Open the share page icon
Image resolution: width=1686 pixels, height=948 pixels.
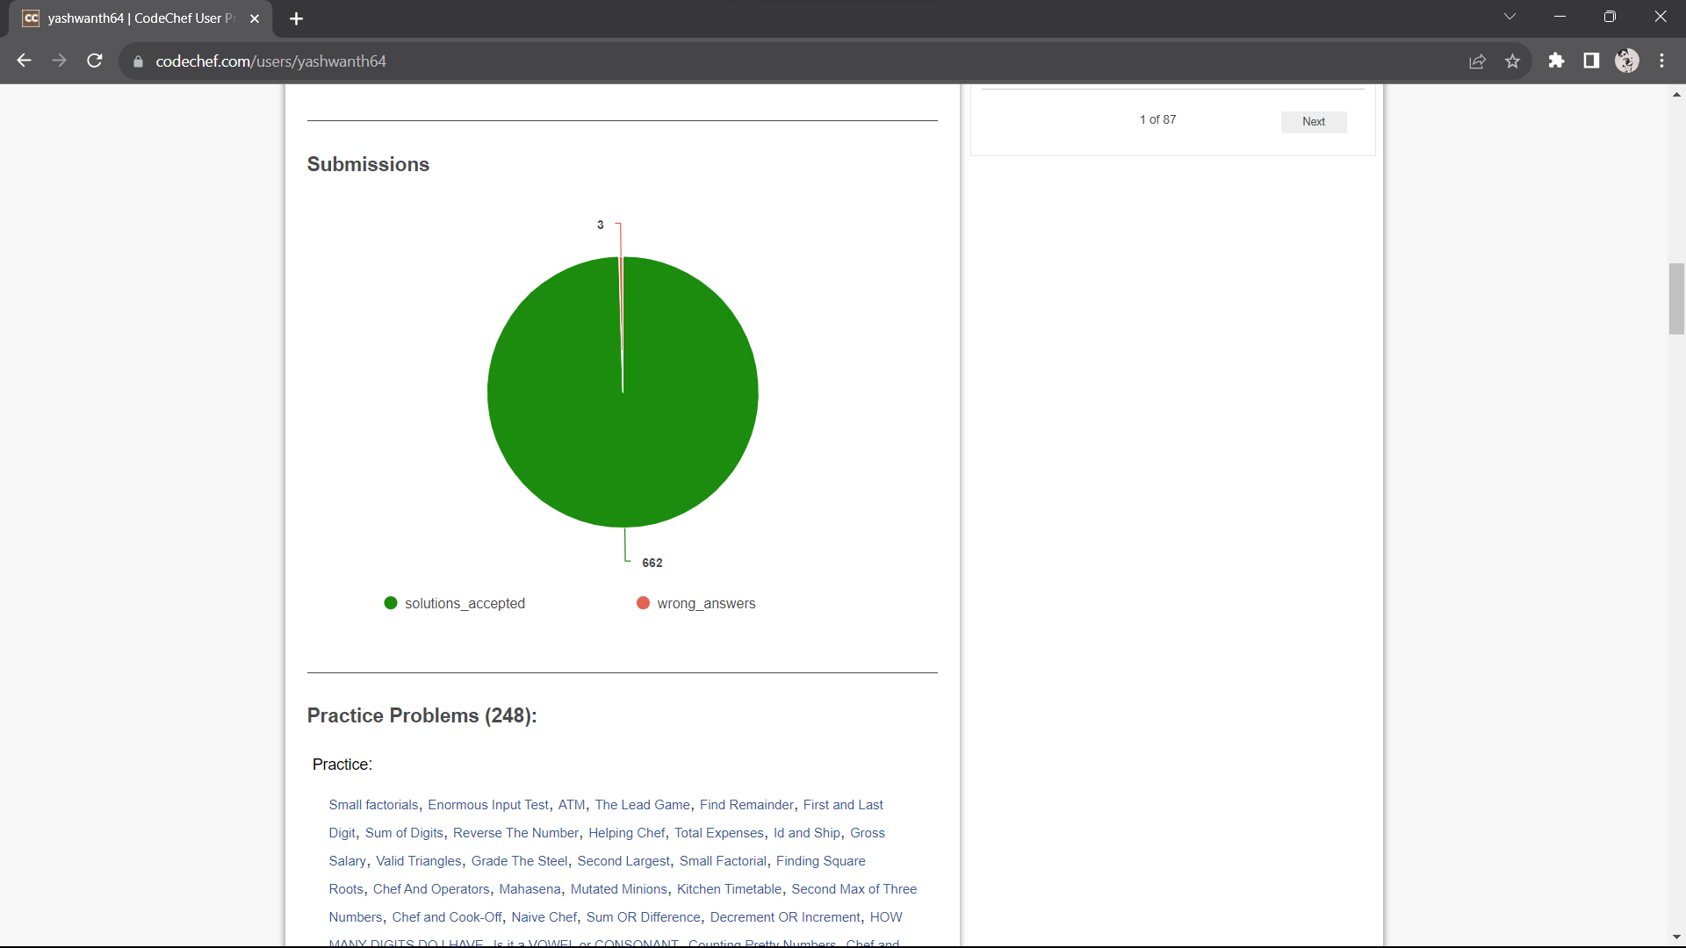(x=1477, y=61)
